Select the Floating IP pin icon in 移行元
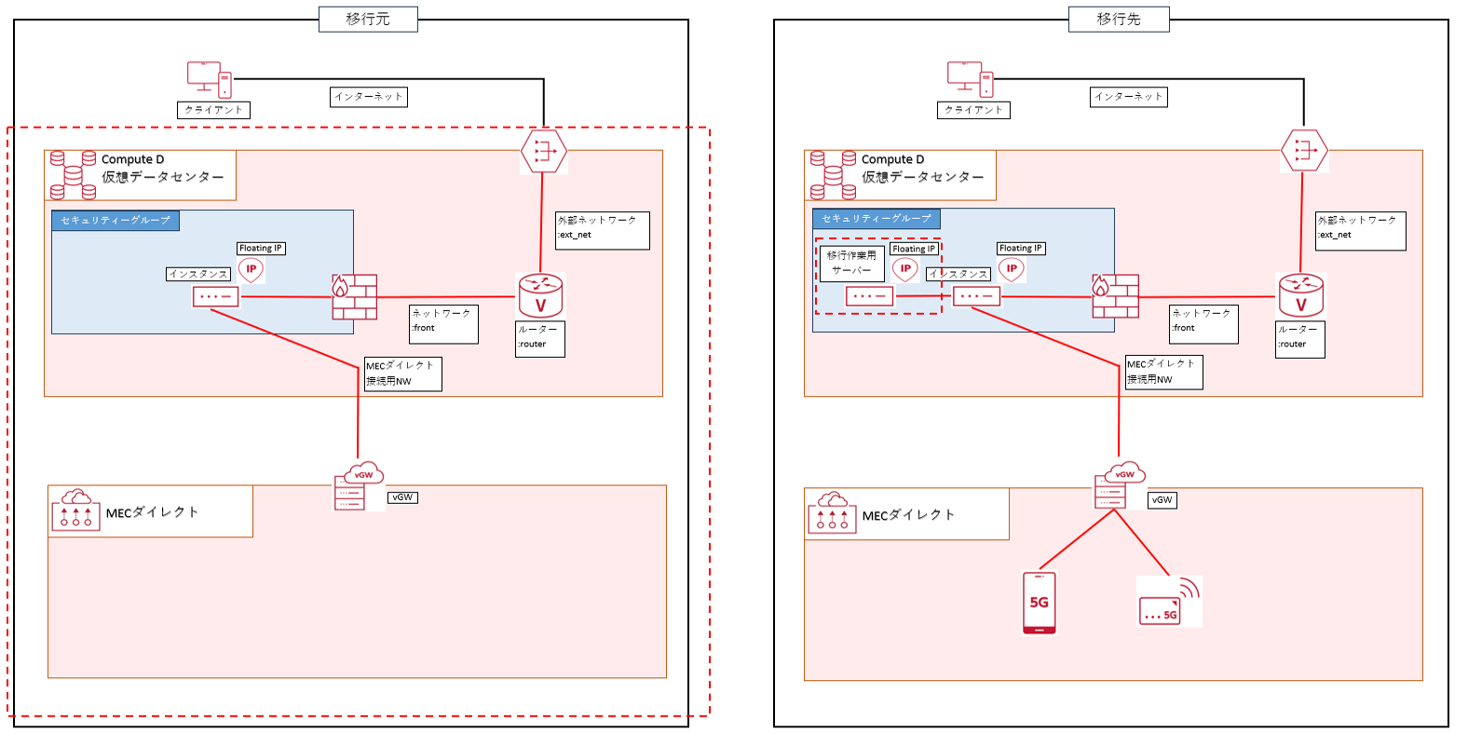Image resolution: width=1468 pixels, height=734 pixels. (251, 269)
